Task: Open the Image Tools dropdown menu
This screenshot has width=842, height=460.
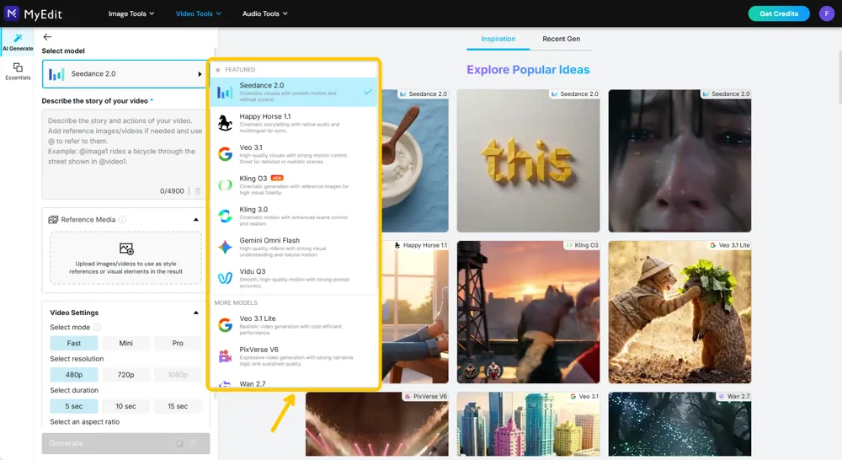Action: point(131,13)
